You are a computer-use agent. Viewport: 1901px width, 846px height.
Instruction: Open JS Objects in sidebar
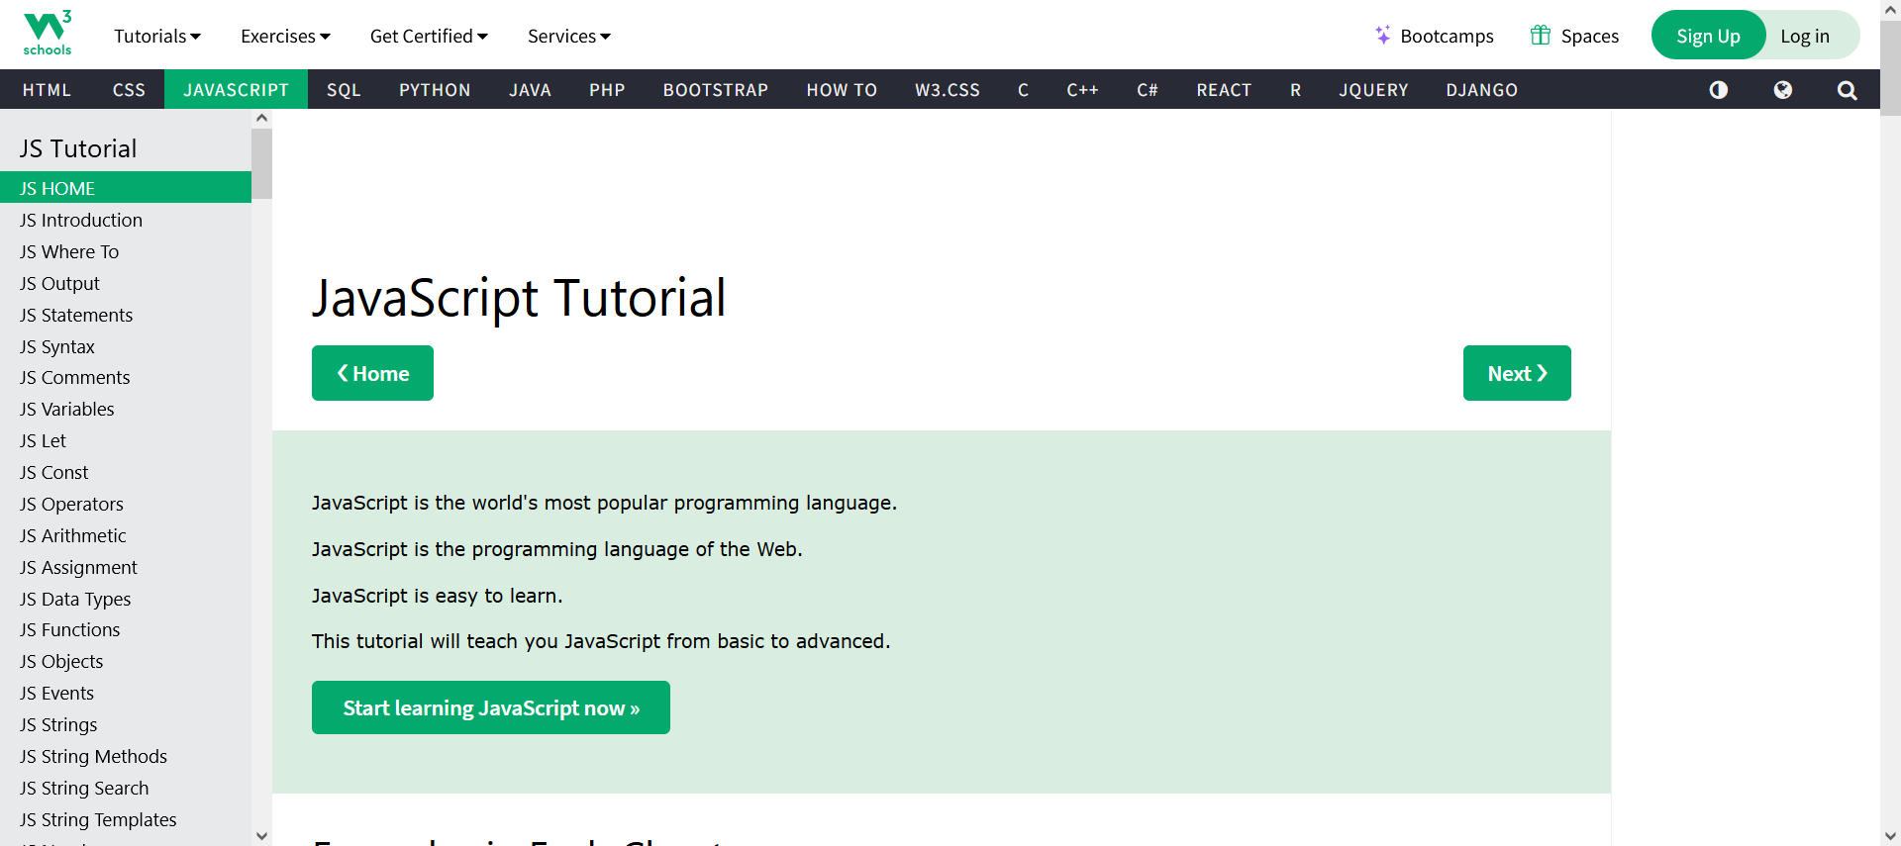tap(126, 661)
